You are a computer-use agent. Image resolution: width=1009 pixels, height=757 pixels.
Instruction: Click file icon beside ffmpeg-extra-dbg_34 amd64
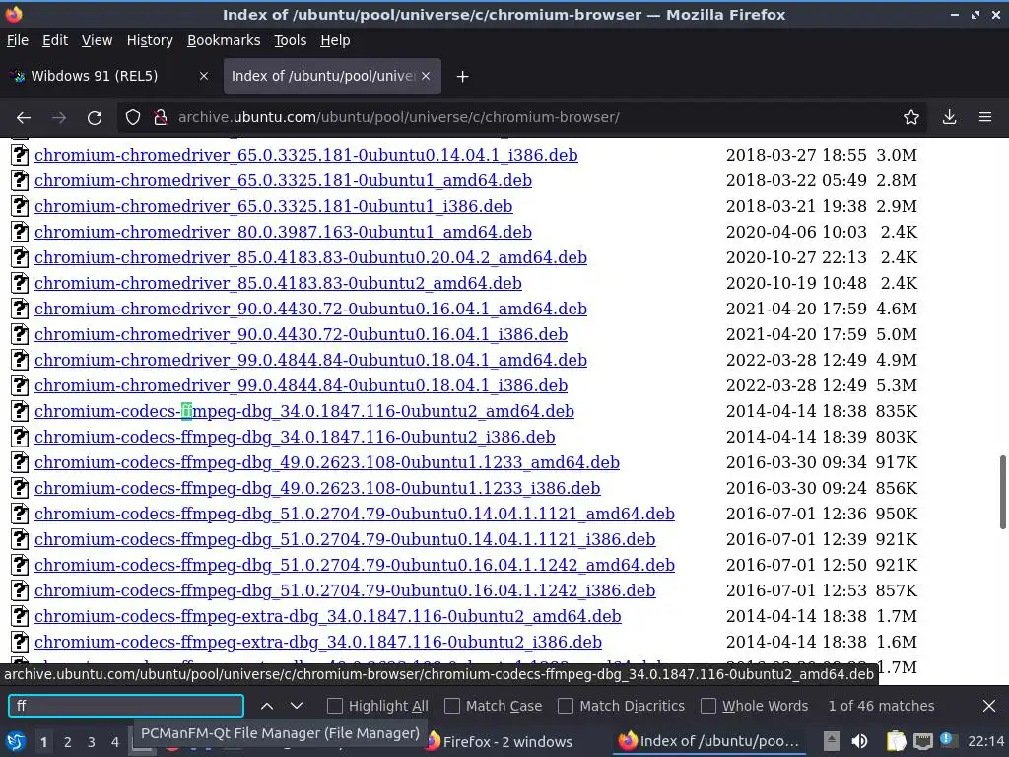[20, 617]
